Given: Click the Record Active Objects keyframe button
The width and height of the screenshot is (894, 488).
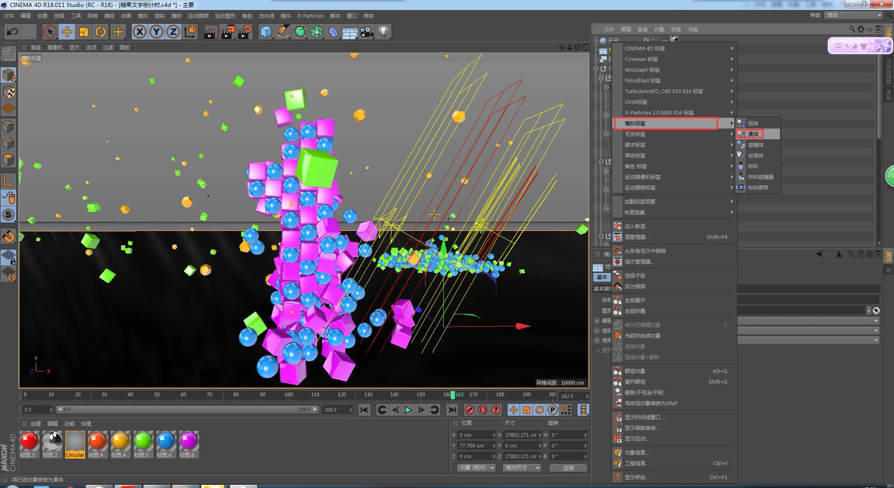Looking at the screenshot, I should (470, 410).
